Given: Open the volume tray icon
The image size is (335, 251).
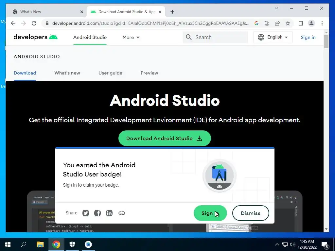Looking at the screenshot, I should [292, 244].
